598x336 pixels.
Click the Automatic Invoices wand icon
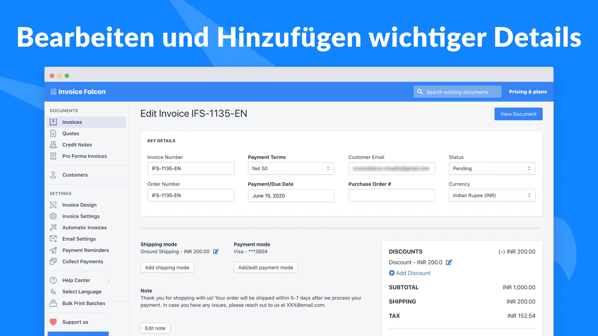click(53, 227)
